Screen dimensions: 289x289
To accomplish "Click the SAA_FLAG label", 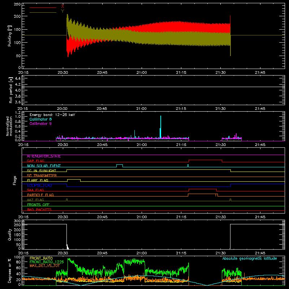I will [35, 190].
